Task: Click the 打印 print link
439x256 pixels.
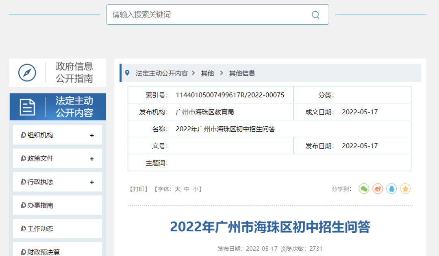Action: pyautogui.click(x=139, y=189)
